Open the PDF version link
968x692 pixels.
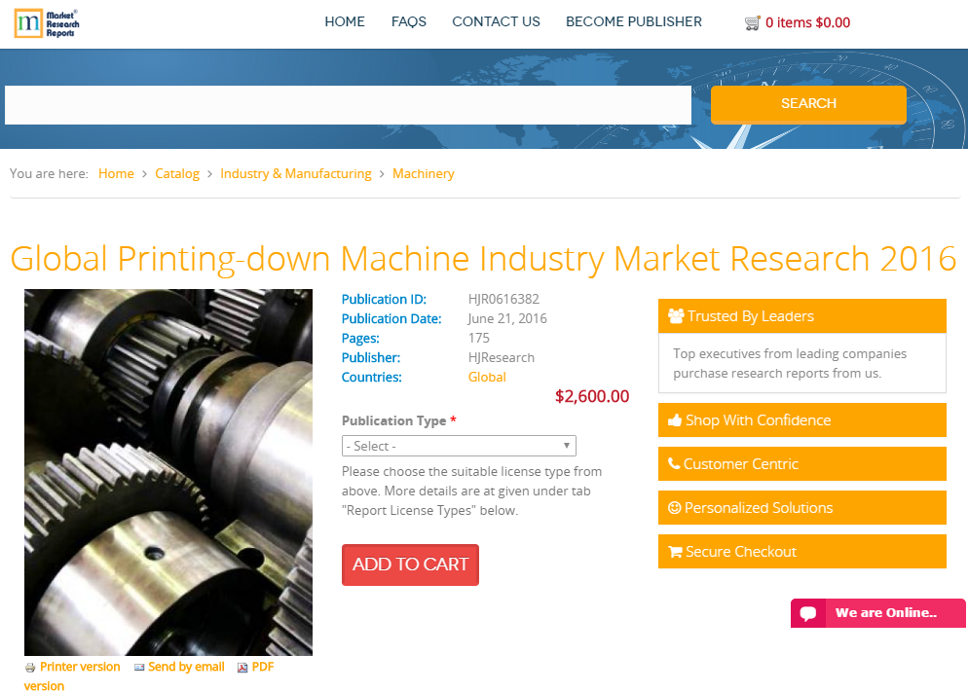pyautogui.click(x=262, y=667)
